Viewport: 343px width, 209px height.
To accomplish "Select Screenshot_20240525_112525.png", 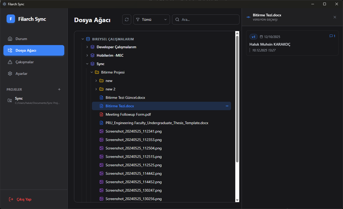I will click(x=161, y=165).
